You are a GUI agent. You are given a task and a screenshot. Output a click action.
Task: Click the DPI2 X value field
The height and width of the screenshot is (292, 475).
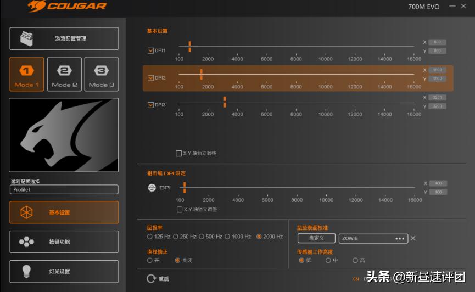tap(437, 70)
